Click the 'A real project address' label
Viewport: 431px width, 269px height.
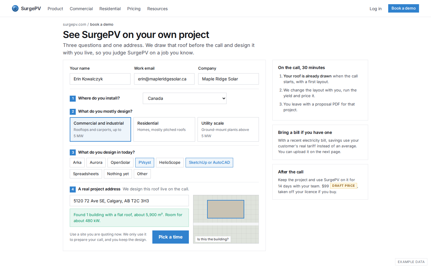coord(99,189)
